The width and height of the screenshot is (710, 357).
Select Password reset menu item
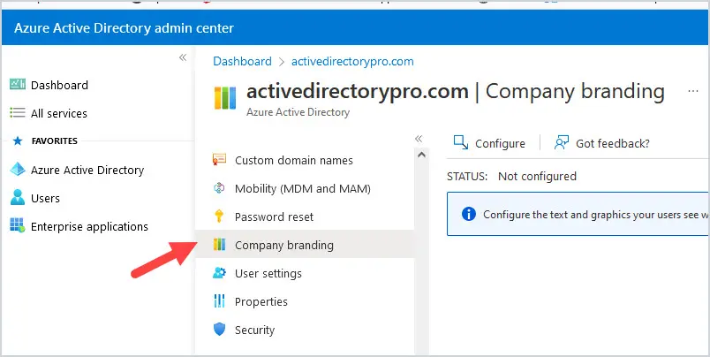[x=305, y=216]
